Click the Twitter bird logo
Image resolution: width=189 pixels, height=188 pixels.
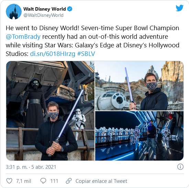179,8
